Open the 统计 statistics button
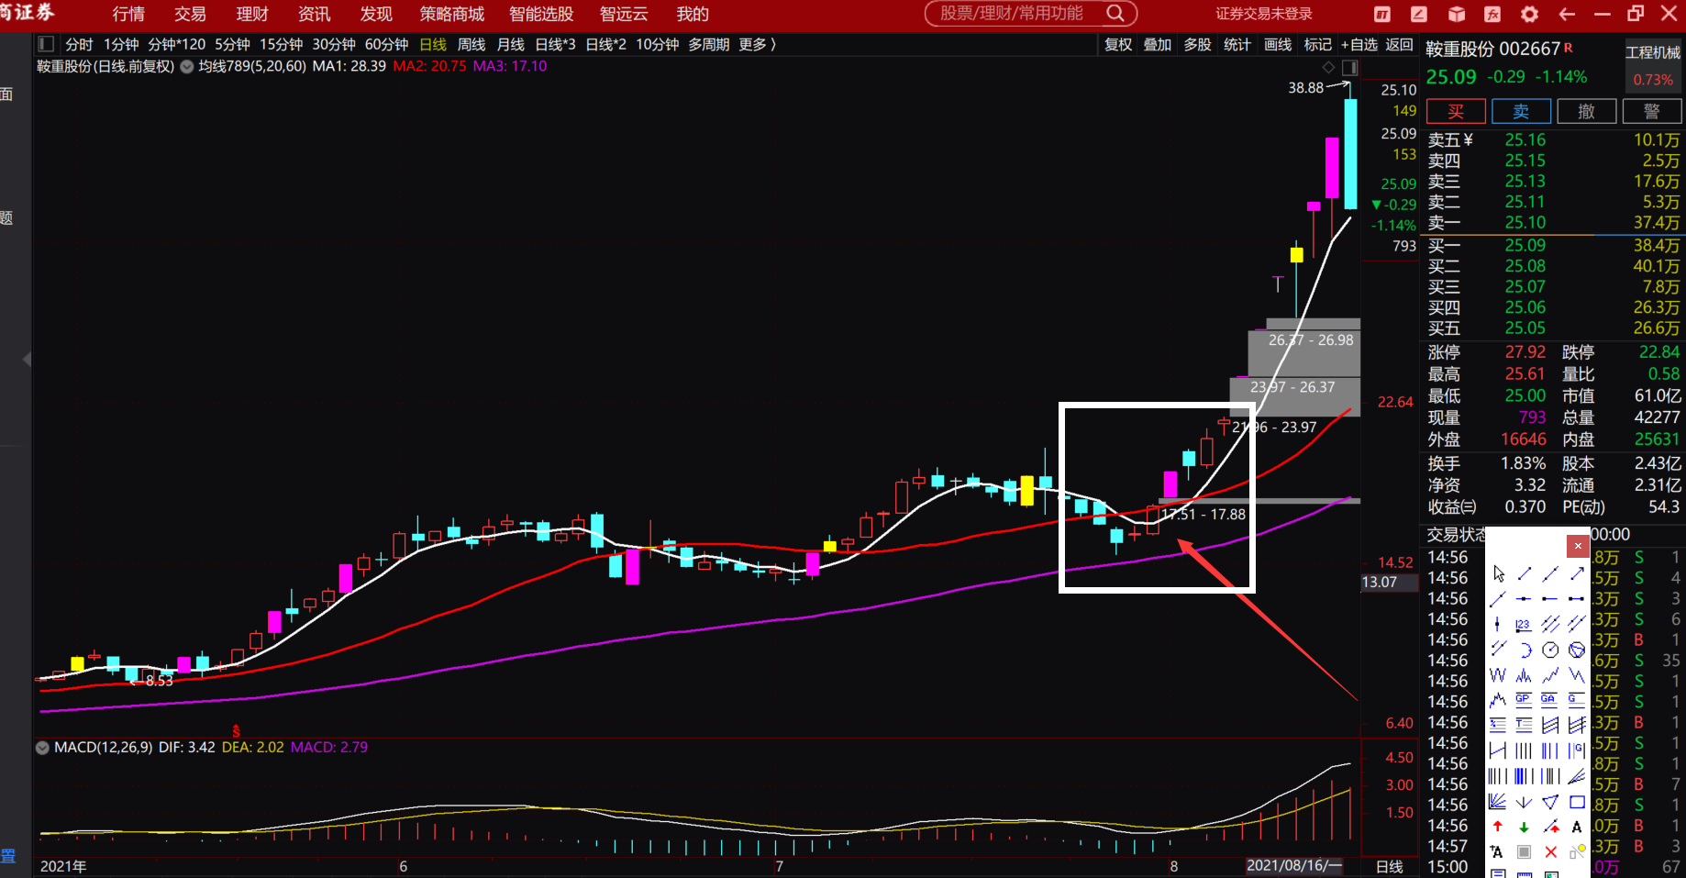This screenshot has width=1686, height=878. pyautogui.click(x=1237, y=44)
